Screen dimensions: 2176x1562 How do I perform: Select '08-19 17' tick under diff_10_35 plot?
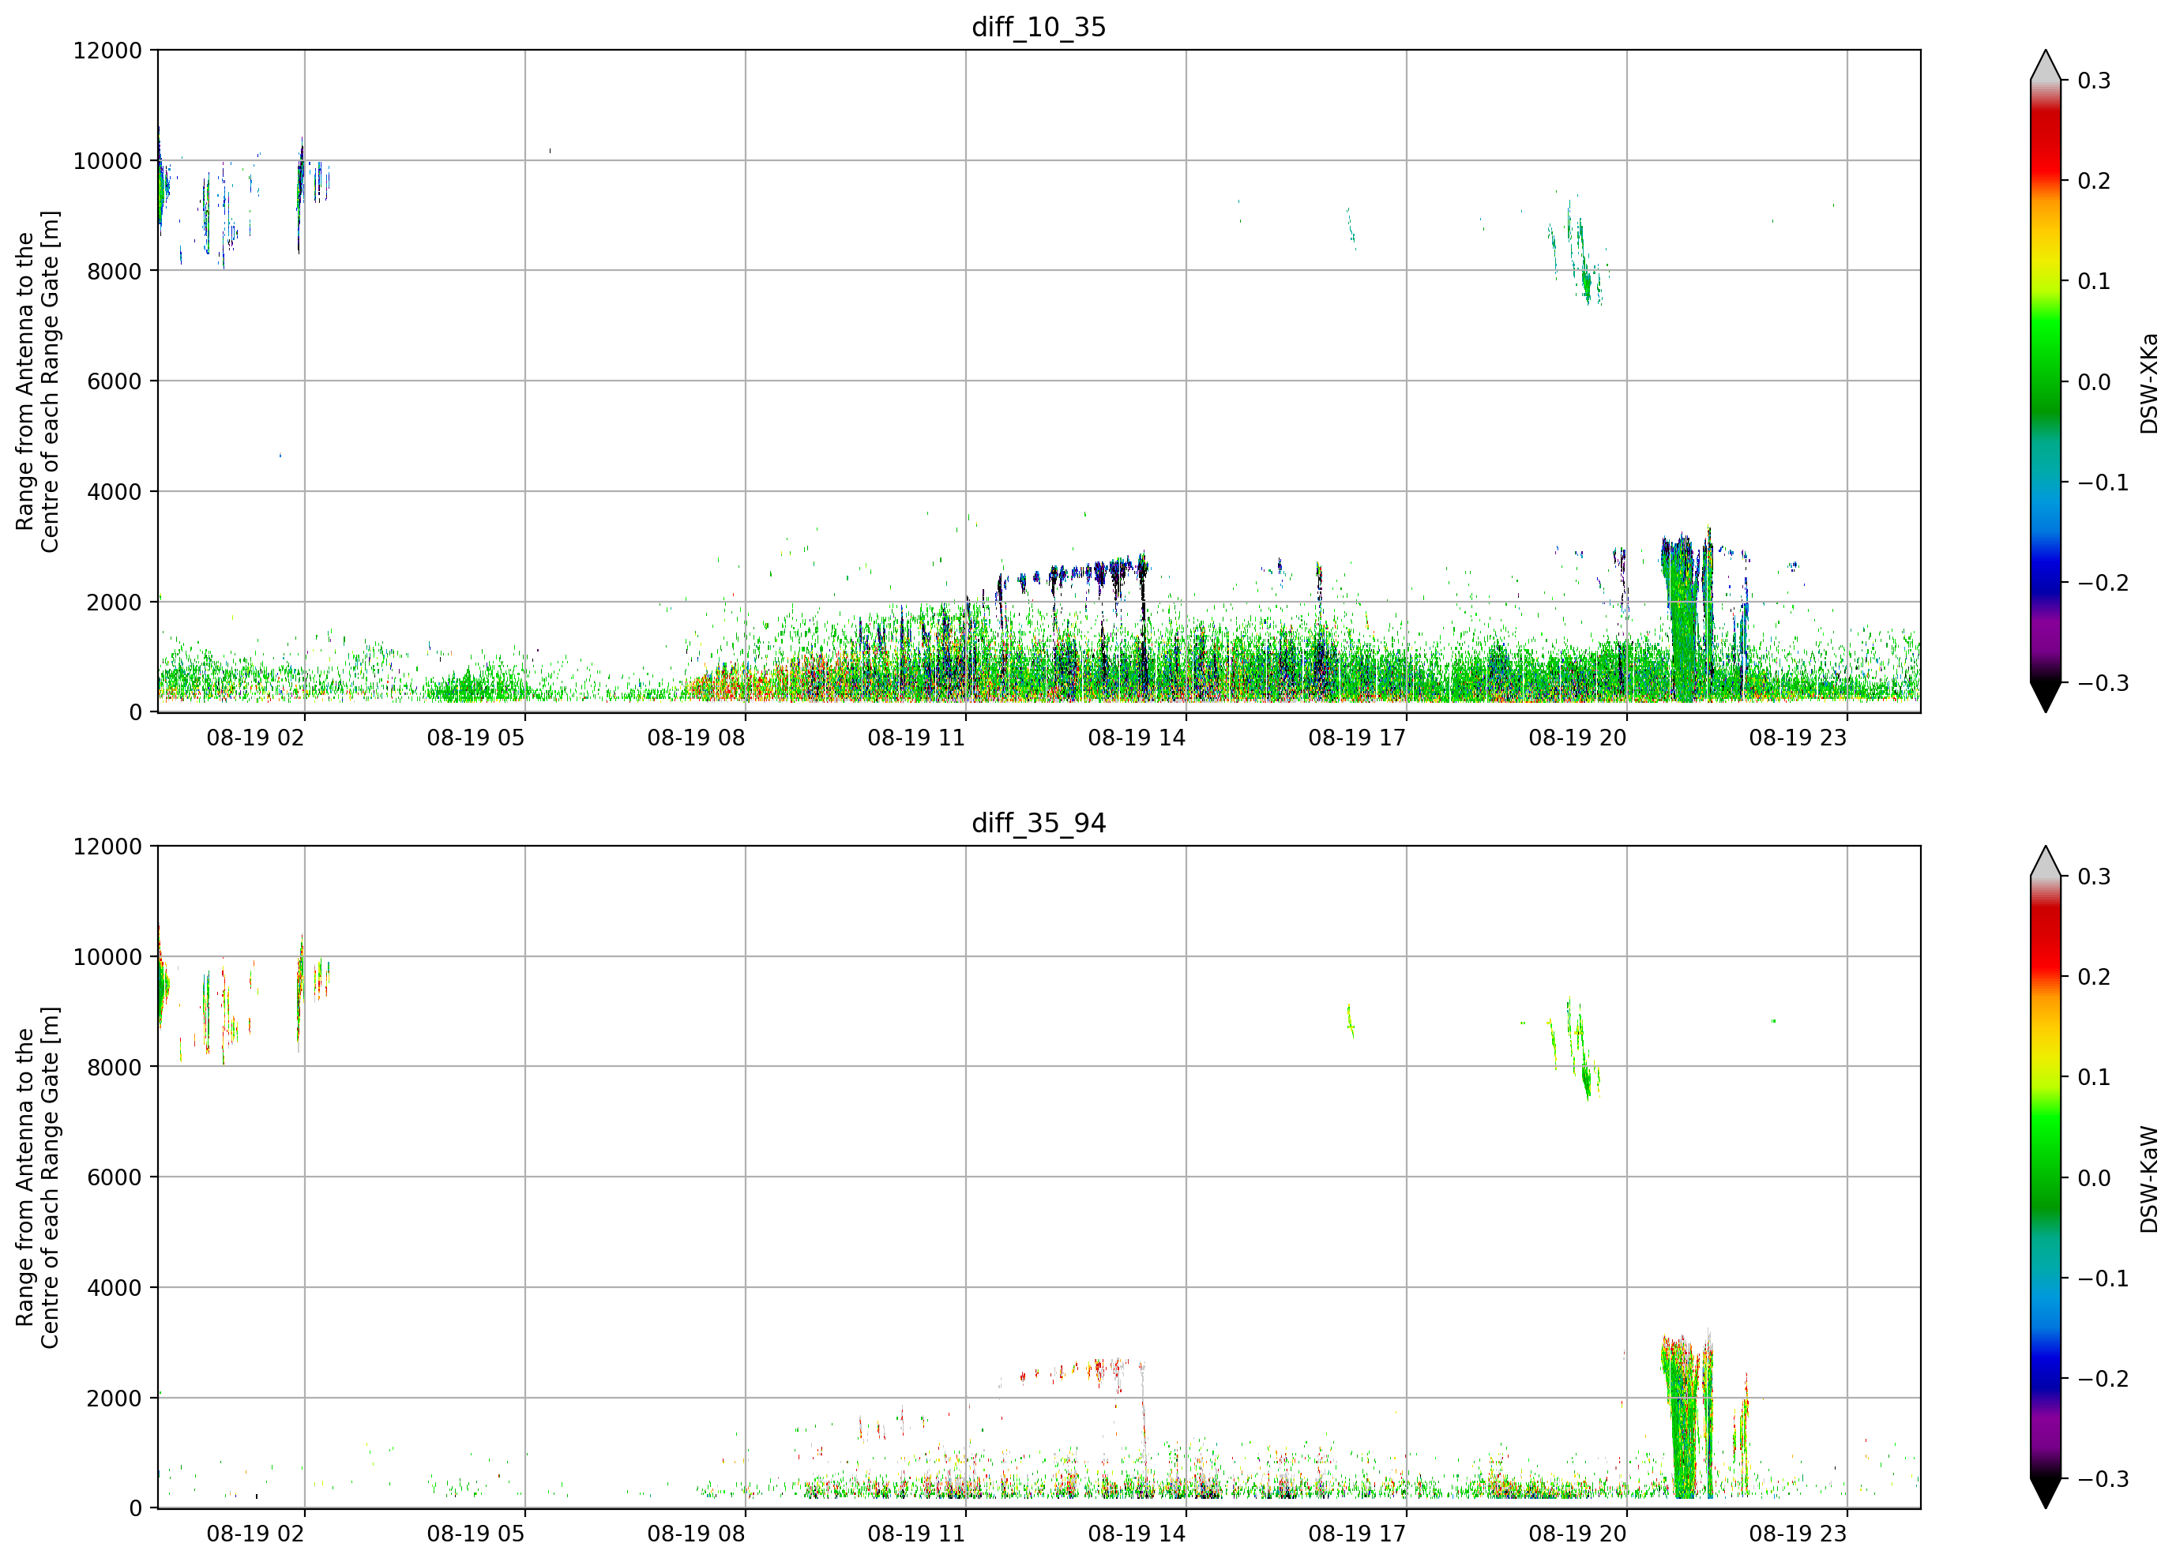click(x=1357, y=738)
